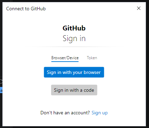The width and height of the screenshot is (149, 128).
Task: Click empty title bar space beside close icon
Action: click(91, 9)
